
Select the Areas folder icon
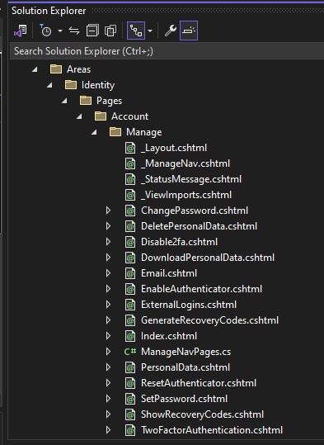click(x=56, y=69)
